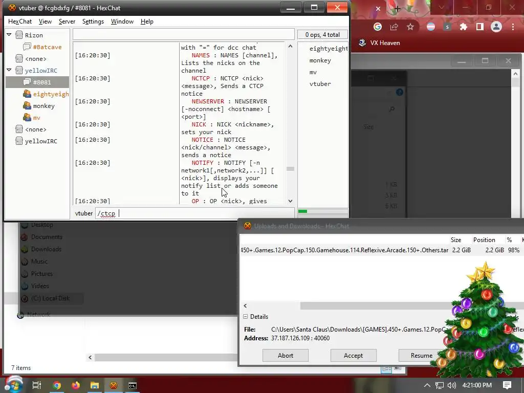This screenshot has height=393, width=524.
Task: Abort the file transfer
Action: pos(286,356)
